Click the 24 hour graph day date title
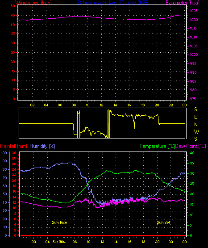Screen dimensions: 208x248 click(112, 3)
